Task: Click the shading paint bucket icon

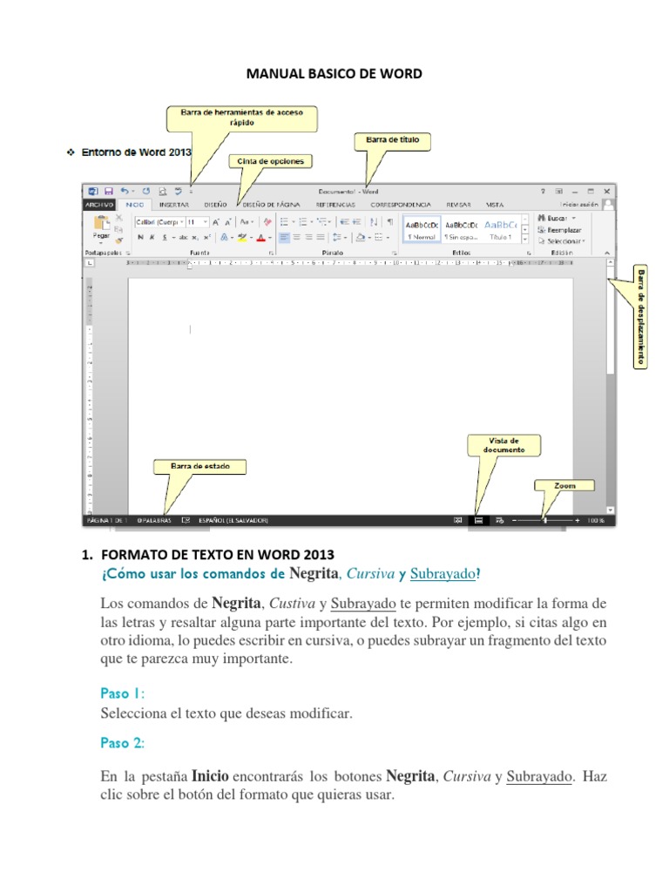Action: pyautogui.click(x=360, y=237)
